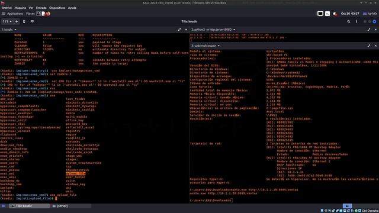Open the keyboard layout tray indicator
Image resolution: width=379 pixels, height=213 pixels.
(327, 14)
